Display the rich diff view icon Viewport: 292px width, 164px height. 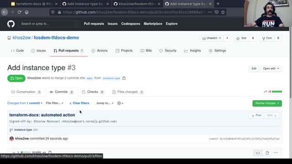coord(267,153)
